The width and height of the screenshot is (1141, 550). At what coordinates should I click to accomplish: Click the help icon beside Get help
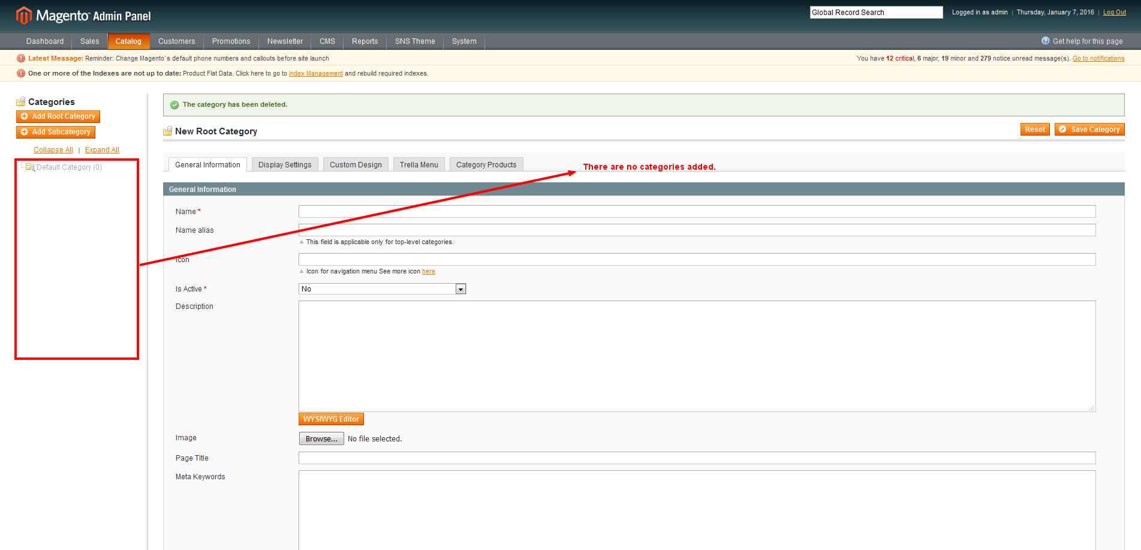click(1045, 41)
